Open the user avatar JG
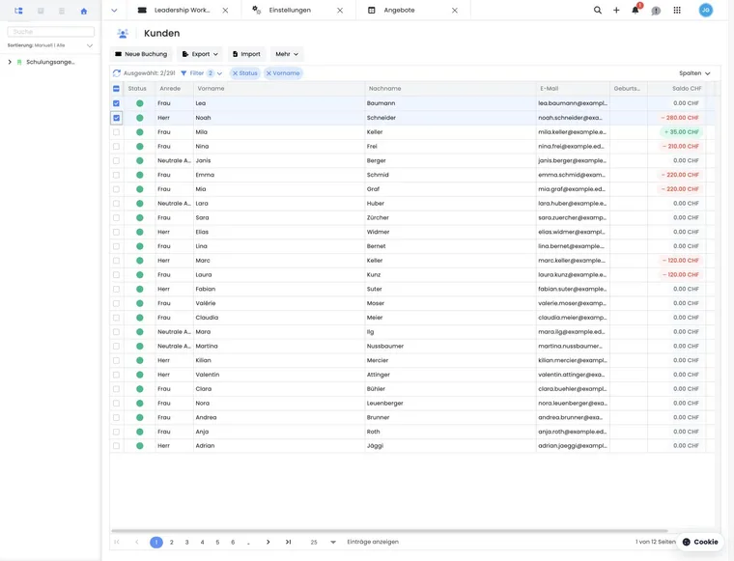This screenshot has height=561, width=734. tap(705, 10)
